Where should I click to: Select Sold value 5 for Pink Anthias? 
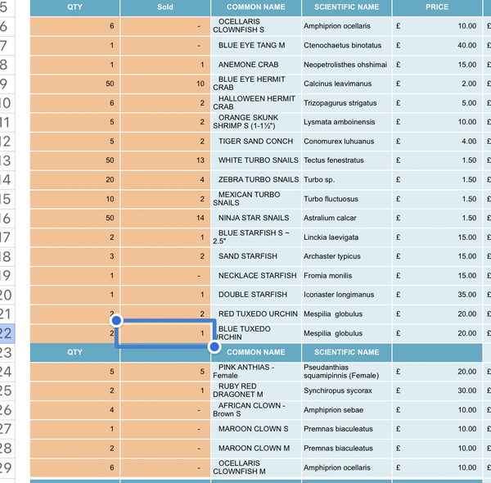click(x=165, y=372)
